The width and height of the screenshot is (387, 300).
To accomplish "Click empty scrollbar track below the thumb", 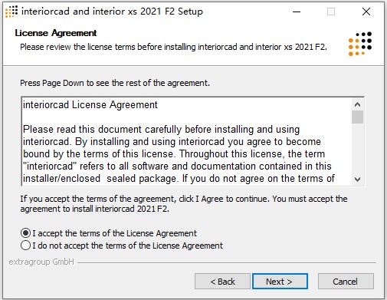I will 357,149.
